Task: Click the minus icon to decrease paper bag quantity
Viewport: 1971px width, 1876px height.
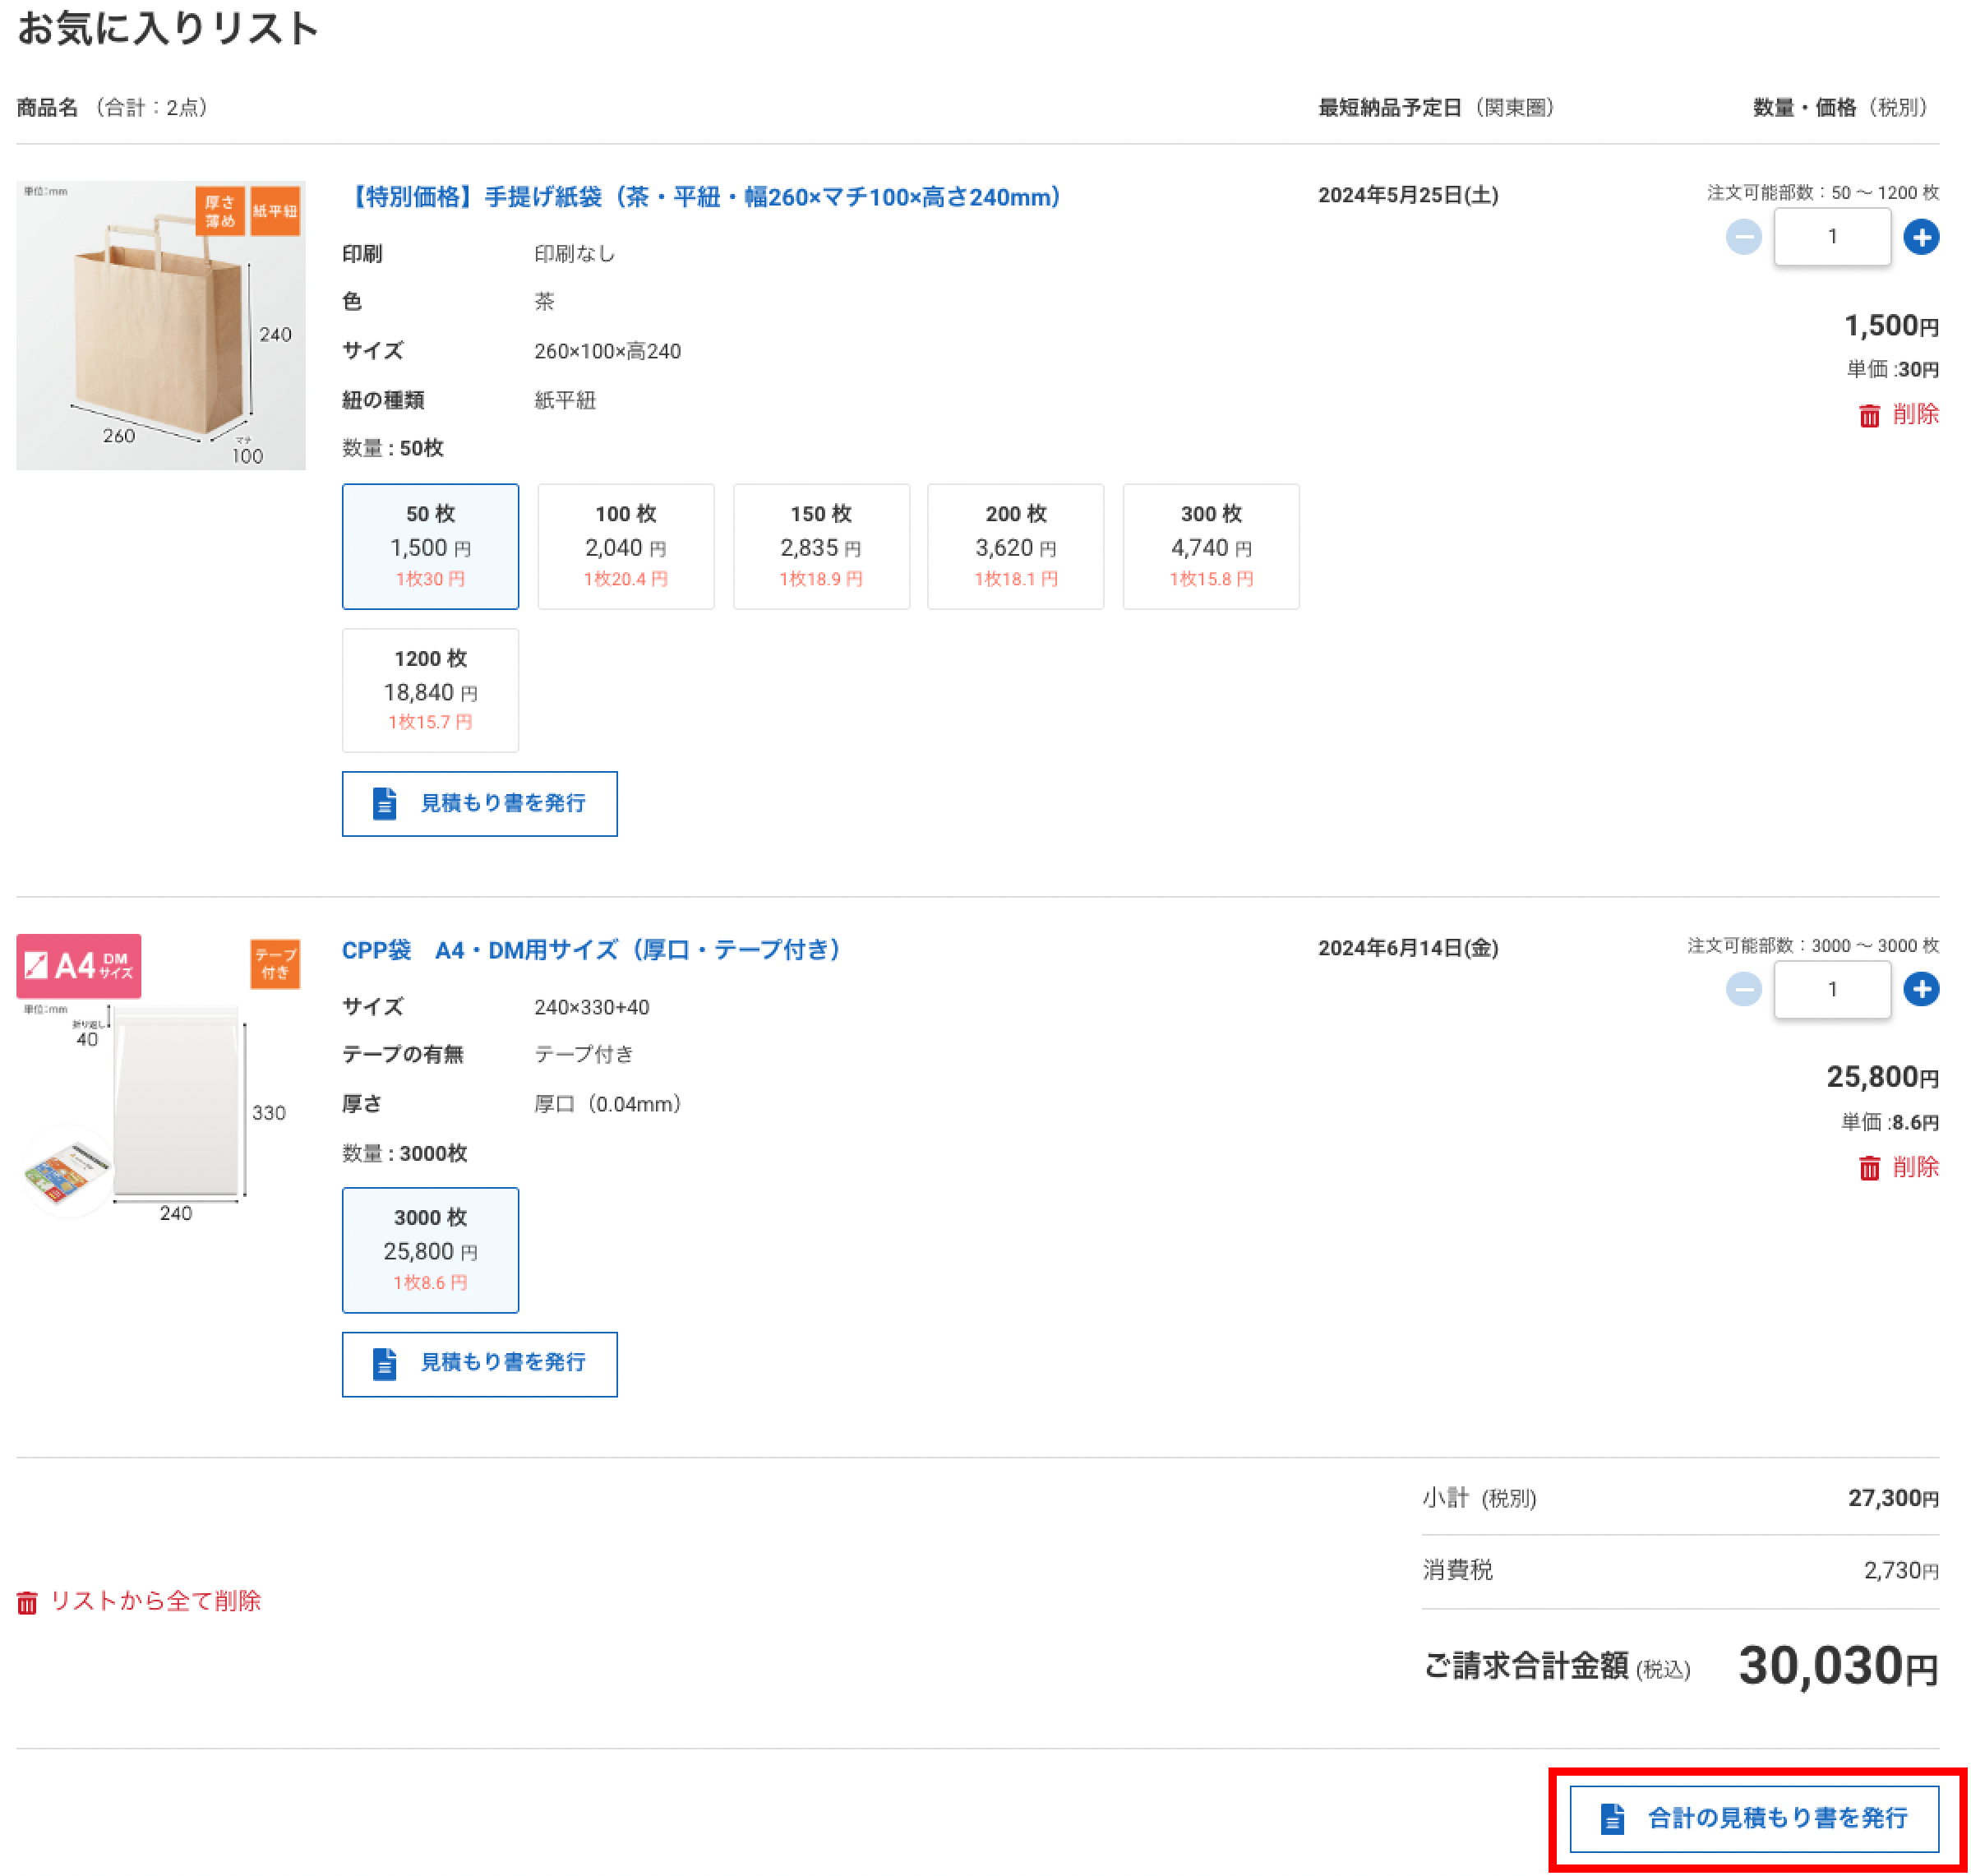Action: (x=1743, y=236)
